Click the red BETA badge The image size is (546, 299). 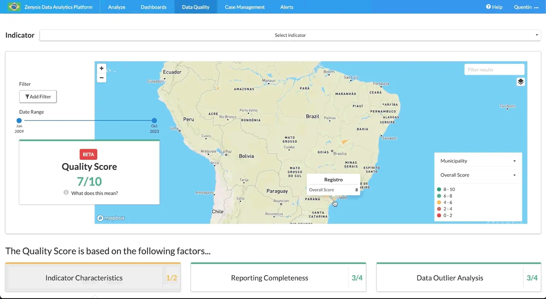click(88, 154)
